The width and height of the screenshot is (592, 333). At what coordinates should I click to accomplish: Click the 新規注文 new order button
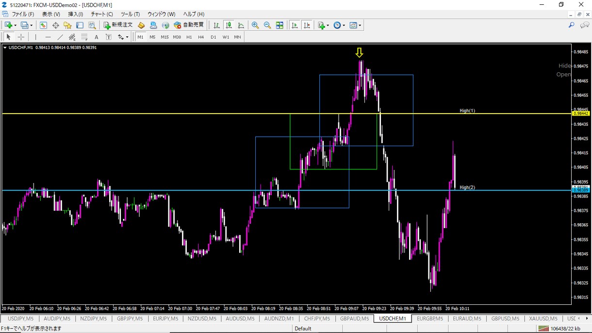click(x=118, y=25)
